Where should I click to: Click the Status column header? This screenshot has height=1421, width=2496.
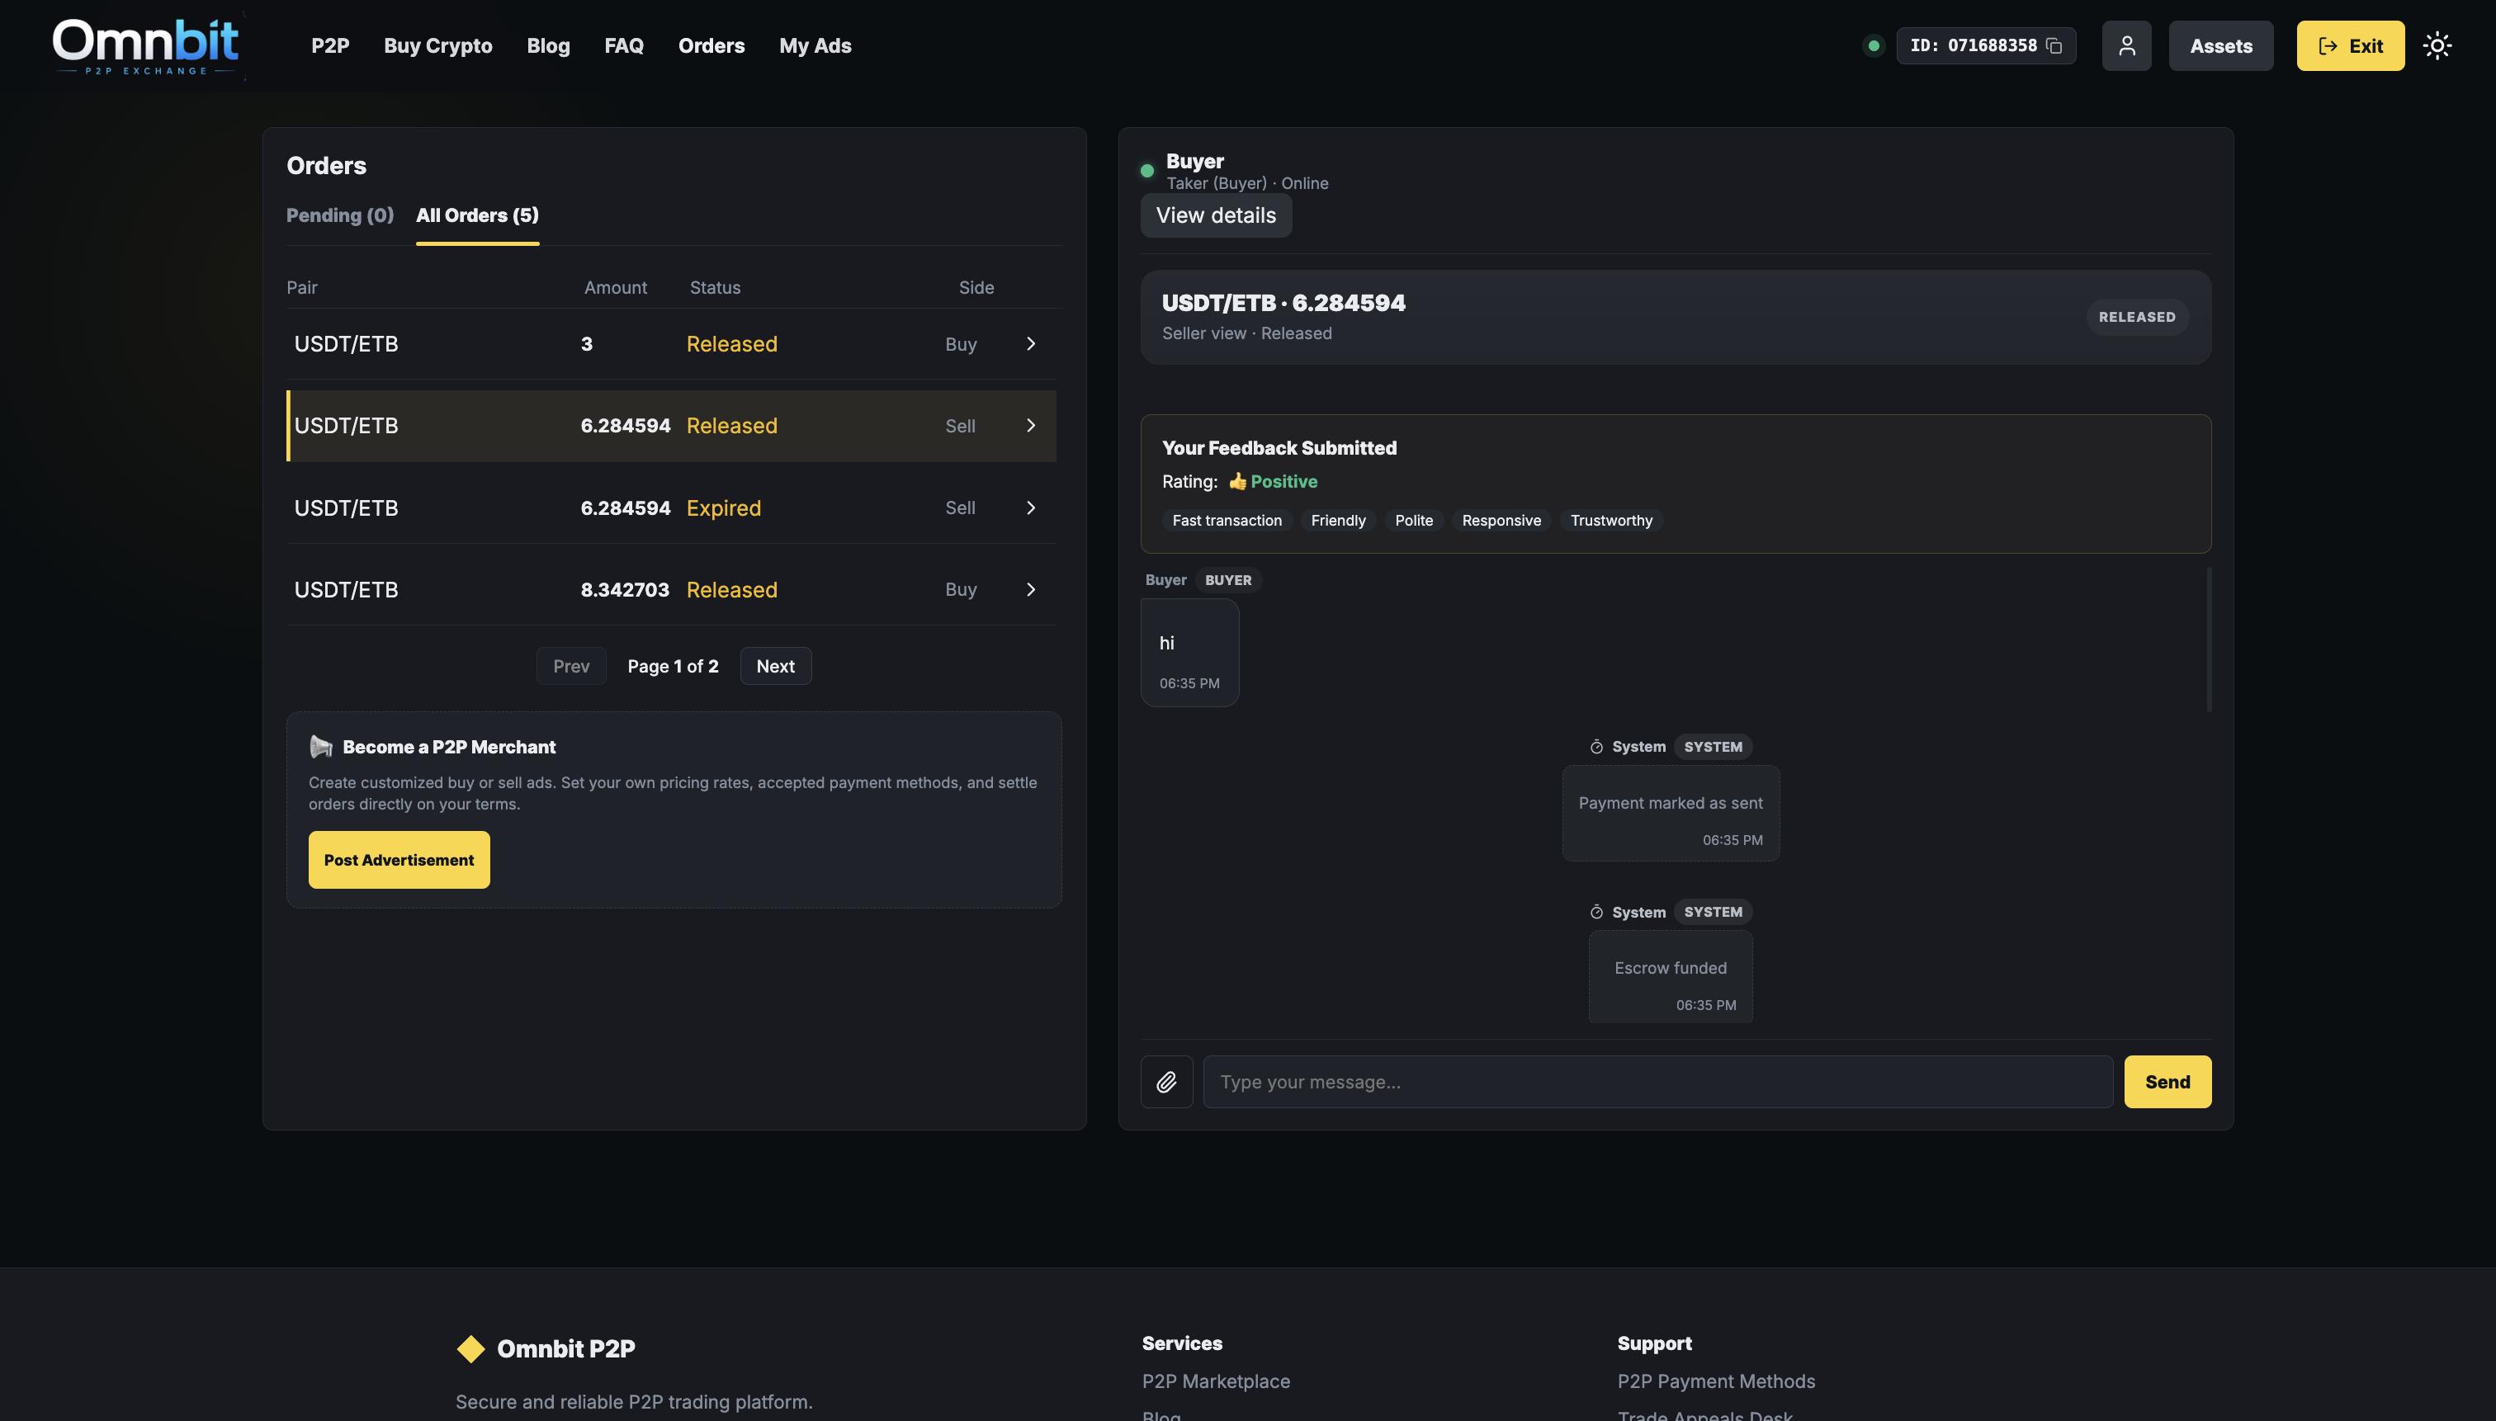pyautogui.click(x=715, y=288)
